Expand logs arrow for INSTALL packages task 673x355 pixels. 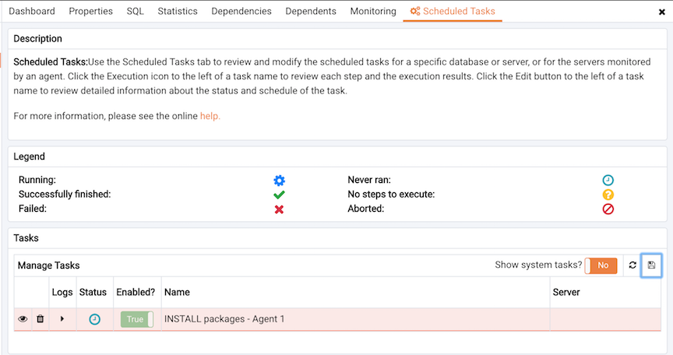pyautogui.click(x=62, y=319)
